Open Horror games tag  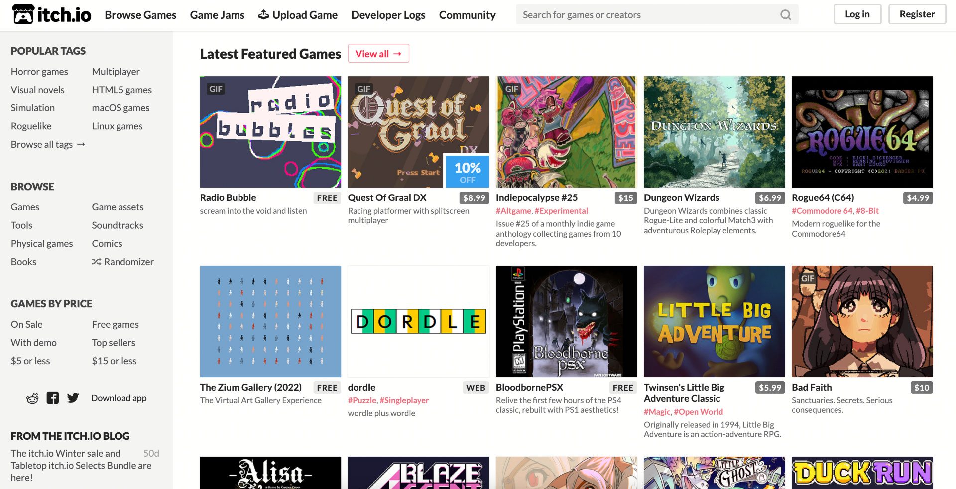39,72
